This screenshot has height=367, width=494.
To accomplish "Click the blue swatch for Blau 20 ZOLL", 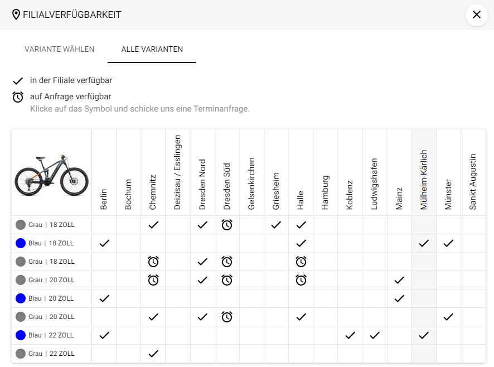I will [21, 298].
